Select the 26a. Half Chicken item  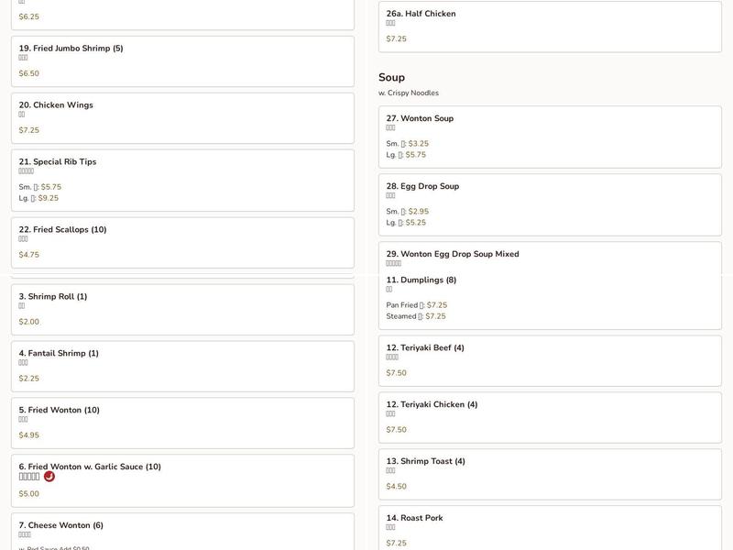click(550, 27)
